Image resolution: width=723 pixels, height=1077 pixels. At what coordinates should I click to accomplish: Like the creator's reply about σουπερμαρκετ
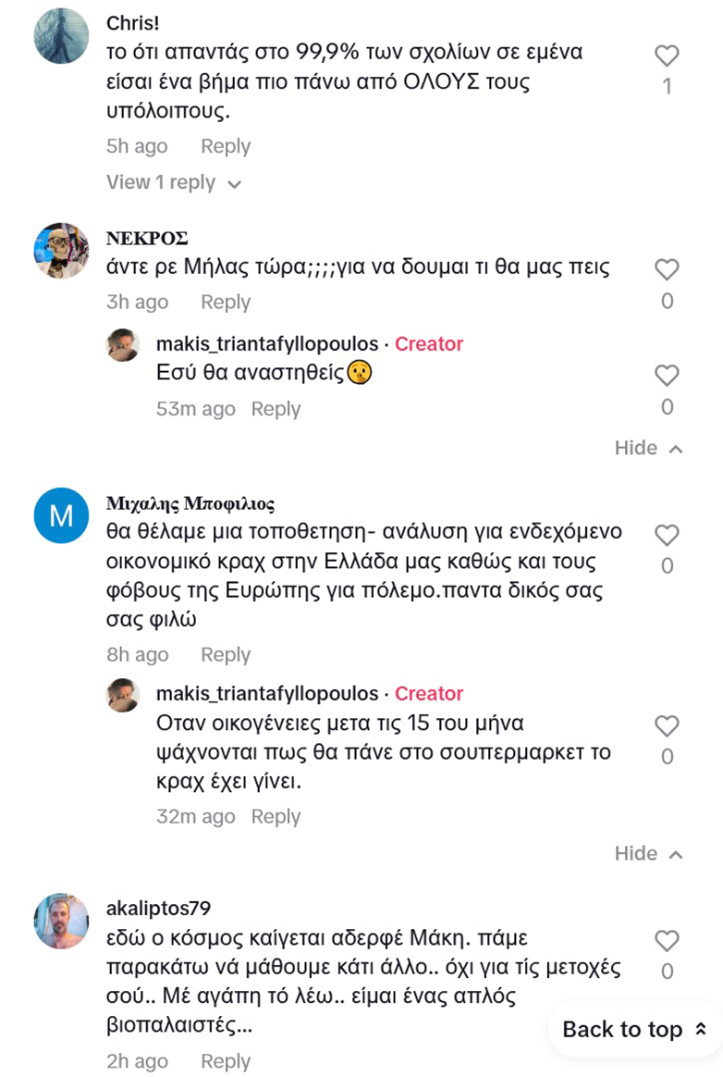click(x=667, y=726)
